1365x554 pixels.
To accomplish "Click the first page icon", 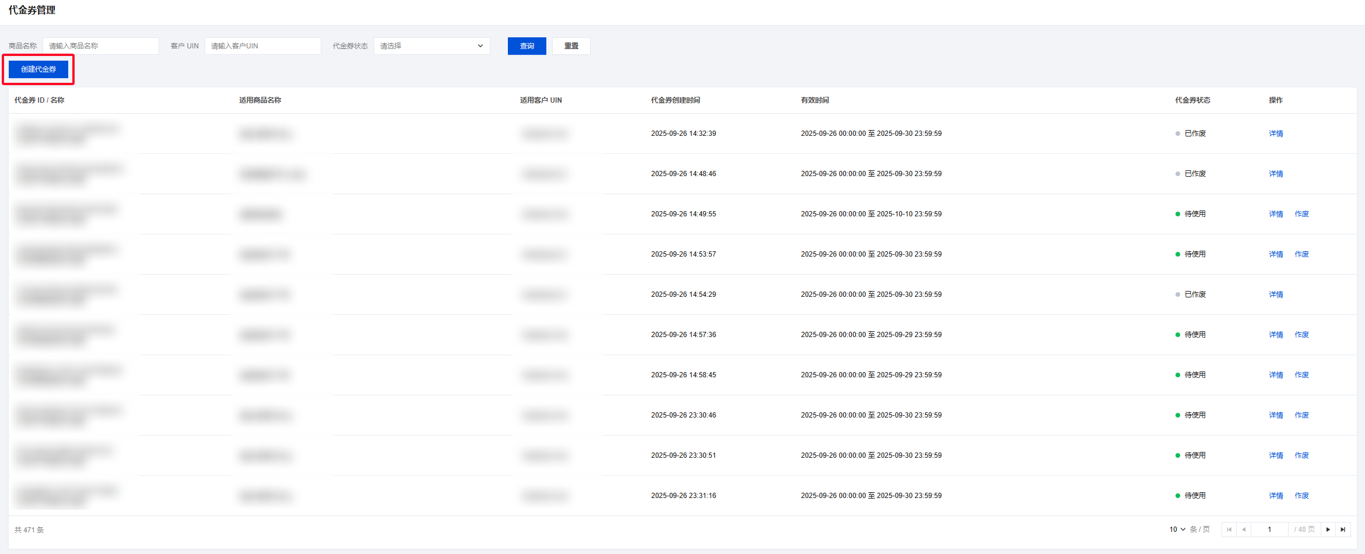I will coord(1229,530).
